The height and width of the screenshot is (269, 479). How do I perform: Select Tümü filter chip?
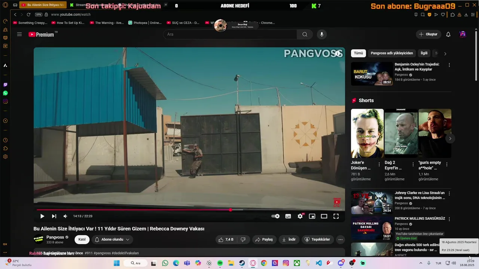pyautogui.click(x=359, y=53)
